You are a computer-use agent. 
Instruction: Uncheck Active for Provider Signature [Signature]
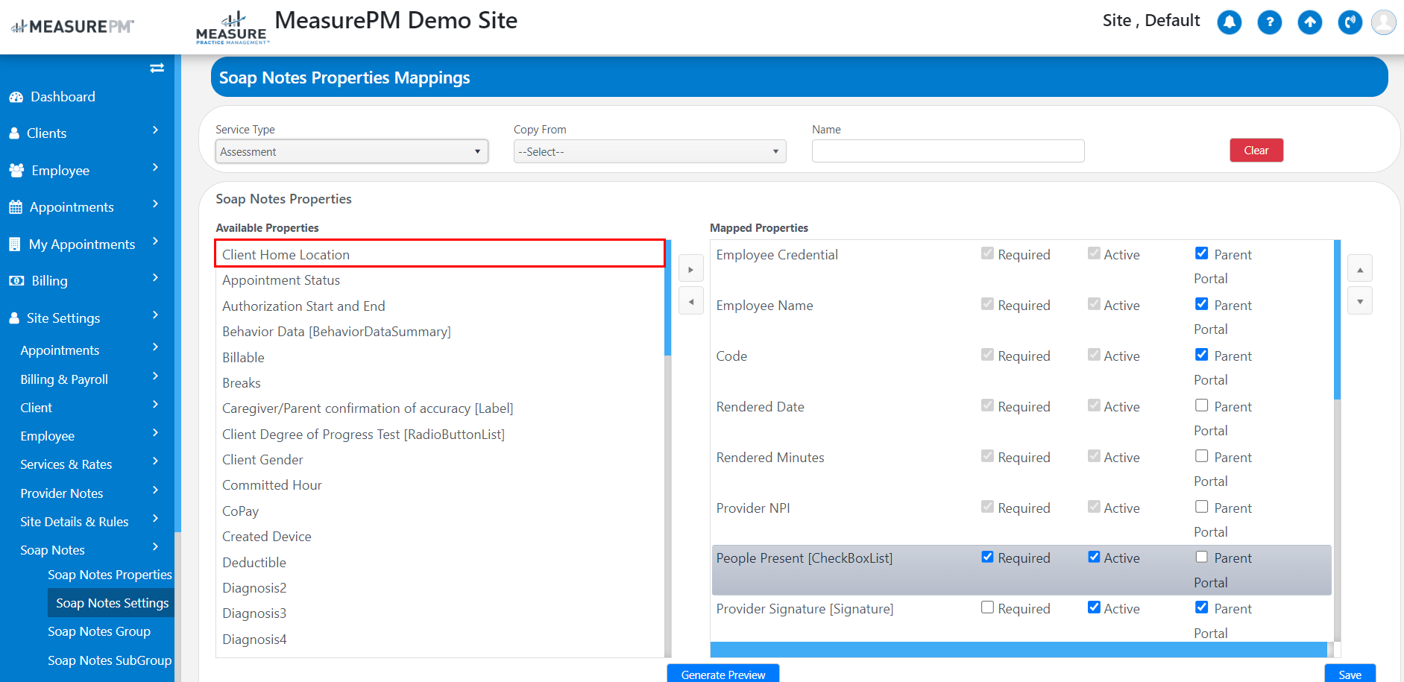coord(1095,607)
